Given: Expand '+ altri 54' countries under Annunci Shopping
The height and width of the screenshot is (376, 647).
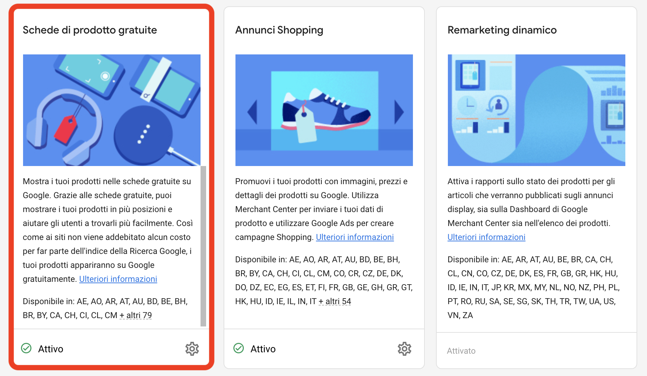Looking at the screenshot, I should [335, 301].
